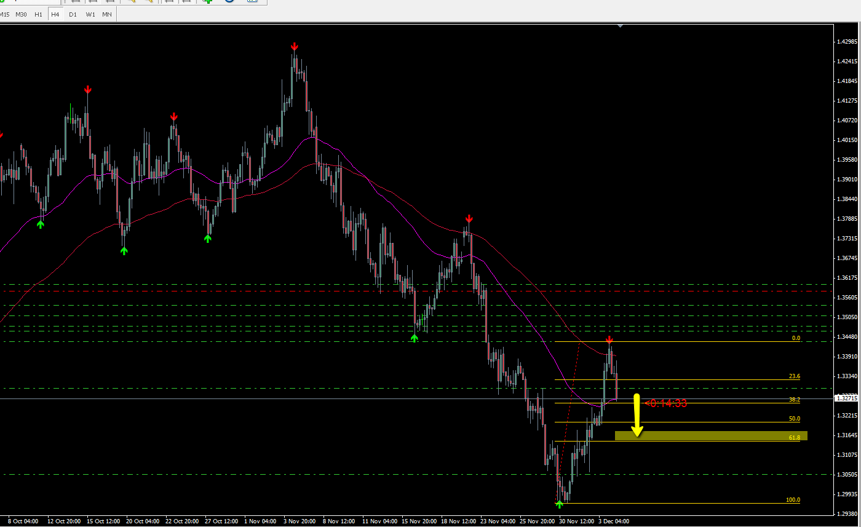This screenshot has width=861, height=527.
Task: Click price axis value 1.32215
Action: coord(847,416)
